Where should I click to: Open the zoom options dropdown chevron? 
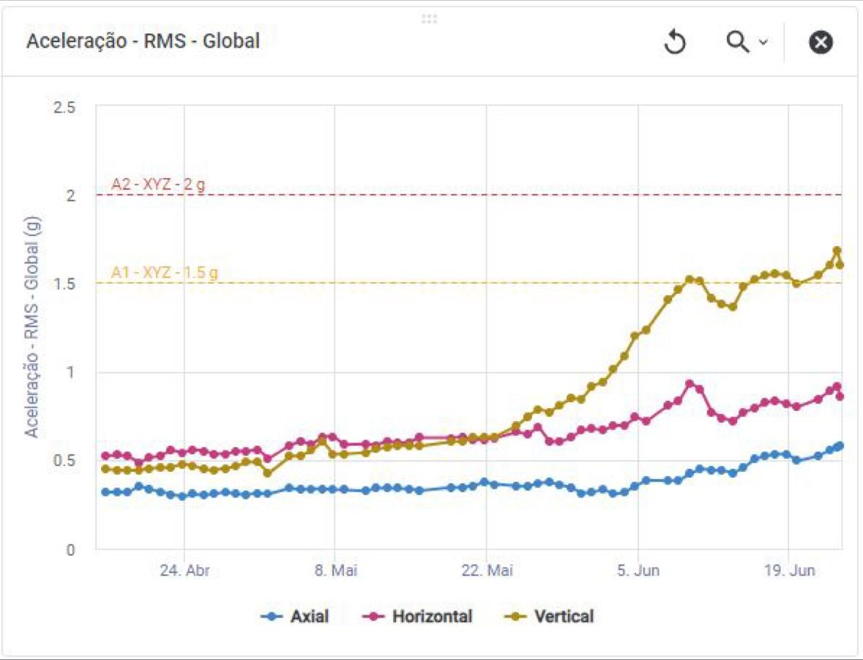[763, 42]
